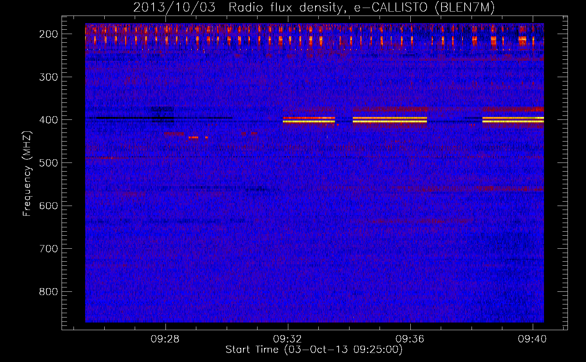Click the 09:36 time tick label
The image size is (586, 362).
pyautogui.click(x=410, y=339)
